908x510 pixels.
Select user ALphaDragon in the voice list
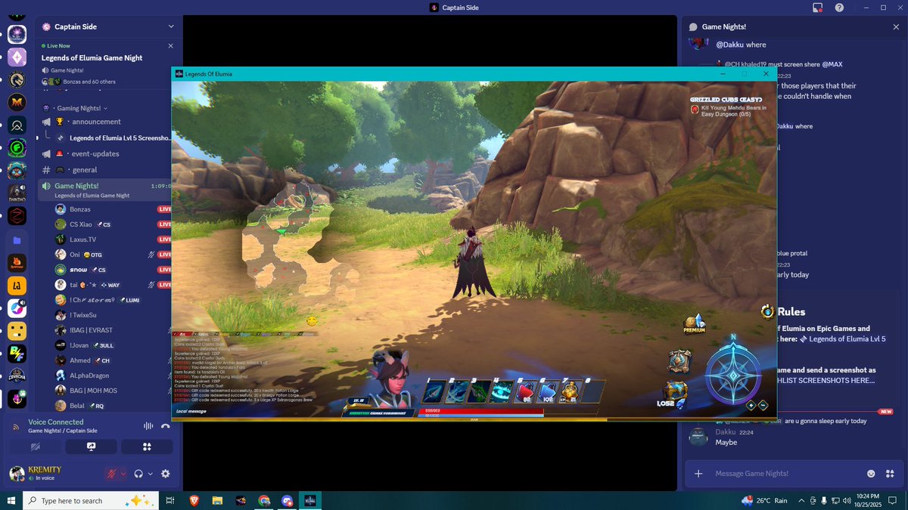pyautogui.click(x=89, y=376)
